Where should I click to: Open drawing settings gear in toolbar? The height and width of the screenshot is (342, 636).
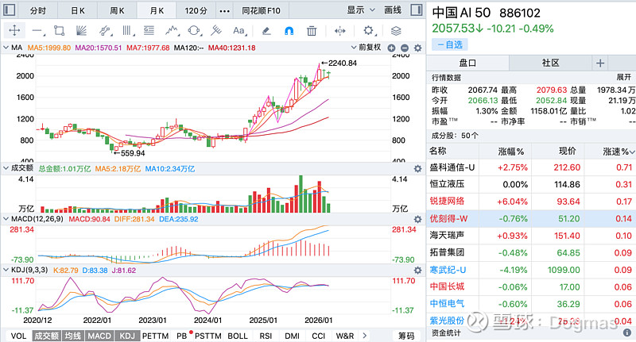pos(369,30)
